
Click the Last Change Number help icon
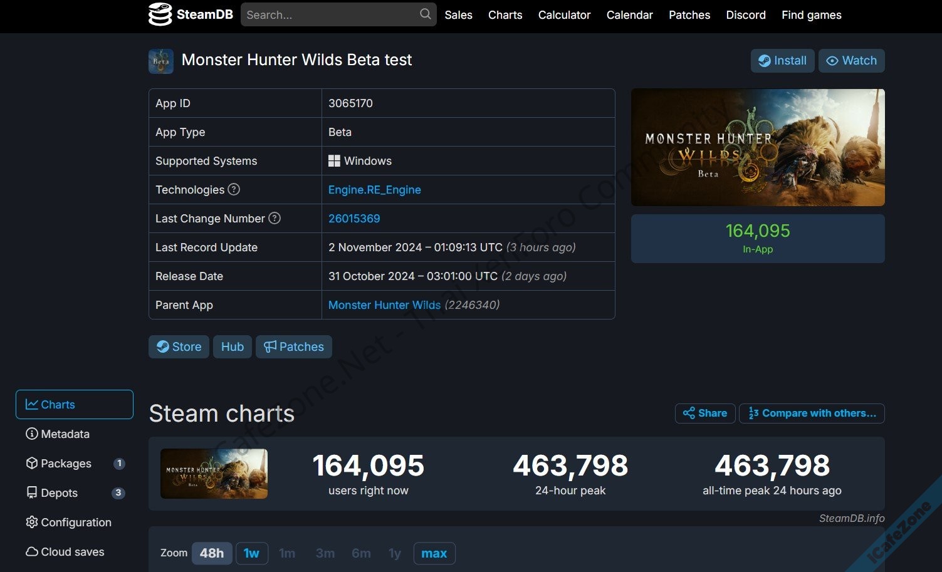click(x=275, y=218)
